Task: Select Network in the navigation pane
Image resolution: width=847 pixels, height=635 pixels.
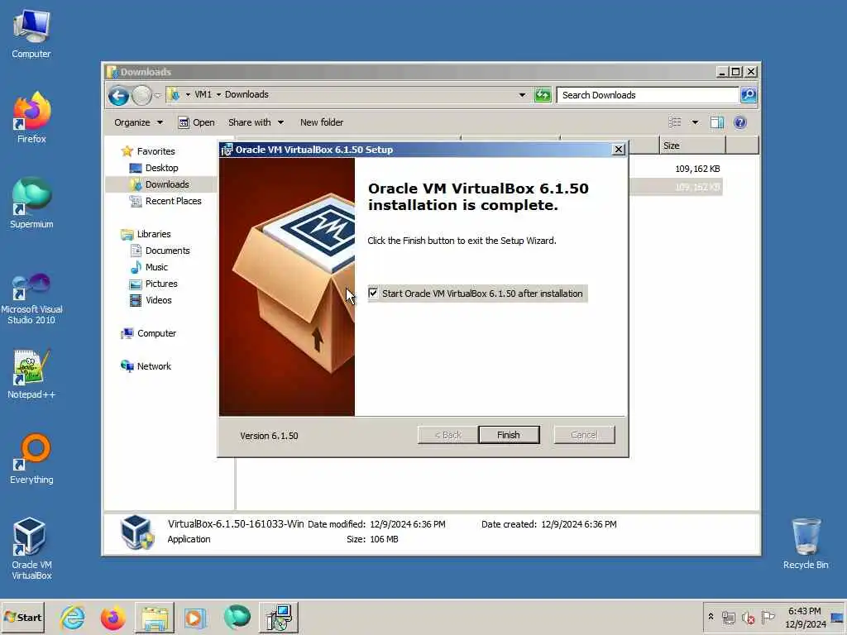Action: click(153, 366)
